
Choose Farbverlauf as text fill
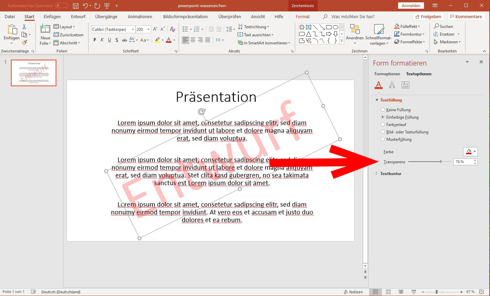click(383, 124)
